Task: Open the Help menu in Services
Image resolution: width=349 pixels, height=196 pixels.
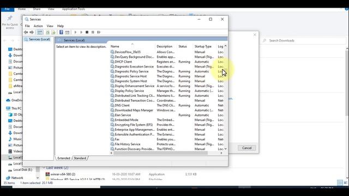Action: point(61,26)
